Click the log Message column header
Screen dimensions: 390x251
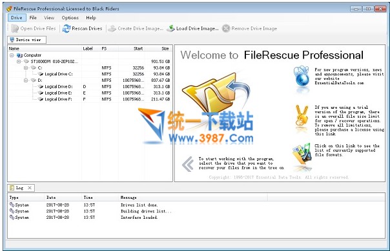click(x=193, y=198)
